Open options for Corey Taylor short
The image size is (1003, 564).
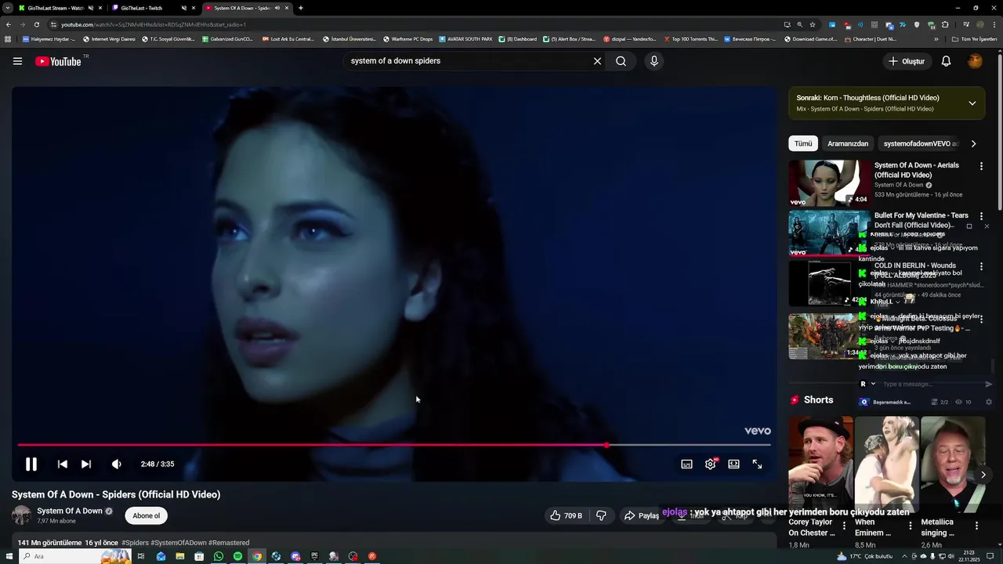(844, 526)
